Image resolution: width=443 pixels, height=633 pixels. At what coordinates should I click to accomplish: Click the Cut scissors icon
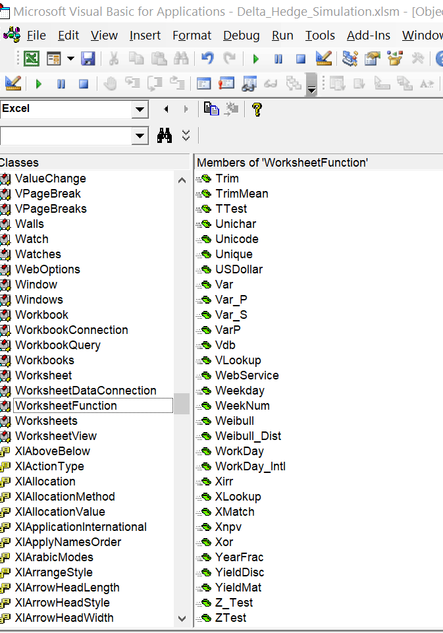tap(114, 59)
